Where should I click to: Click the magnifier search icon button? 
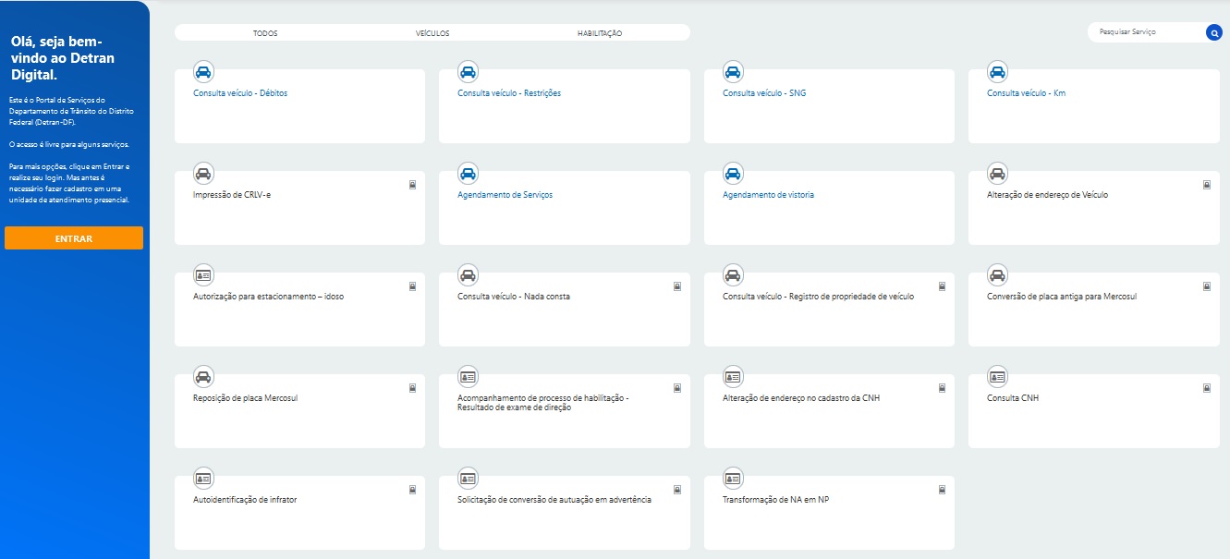pos(1213,33)
